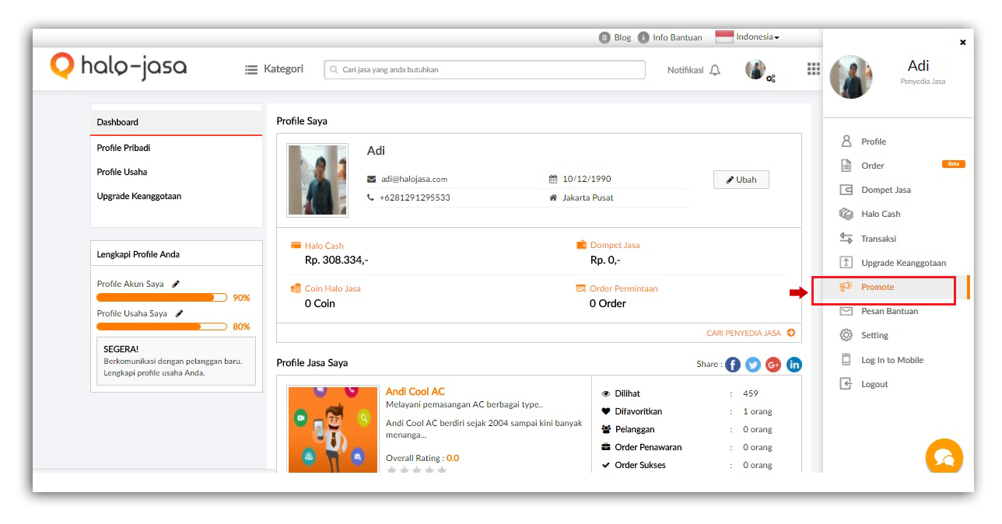Open the Order Permintaan link
The image size is (1002, 524).
click(x=623, y=288)
